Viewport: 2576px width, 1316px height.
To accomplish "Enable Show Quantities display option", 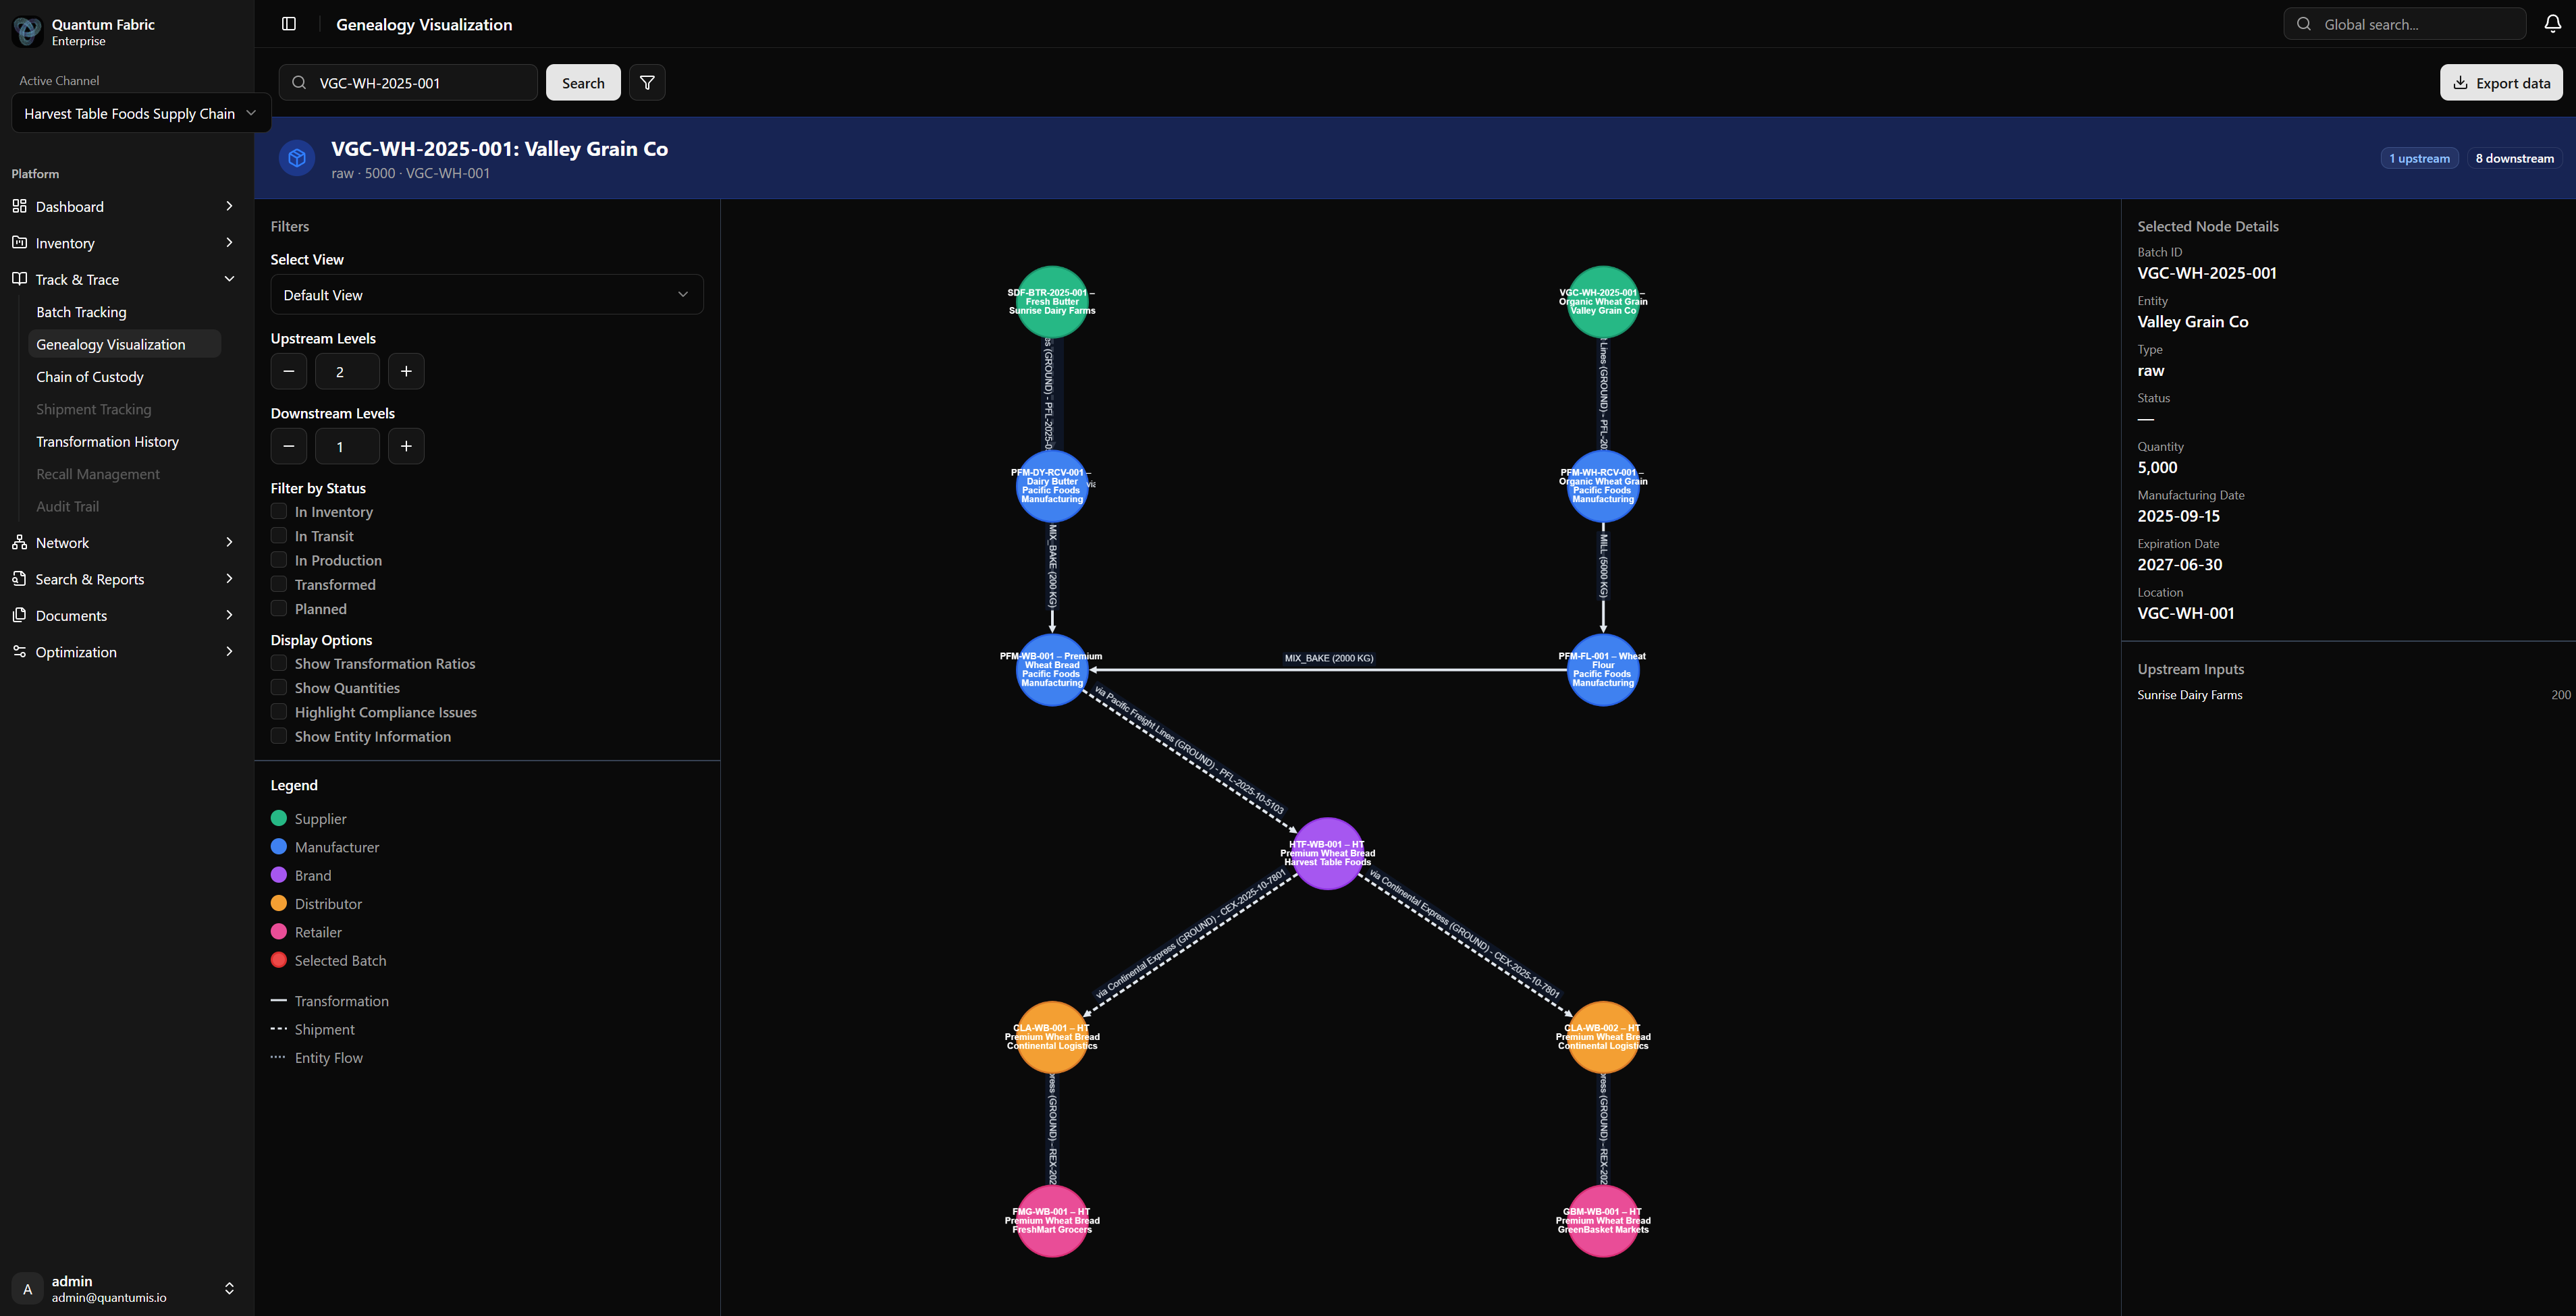I will click(x=279, y=687).
